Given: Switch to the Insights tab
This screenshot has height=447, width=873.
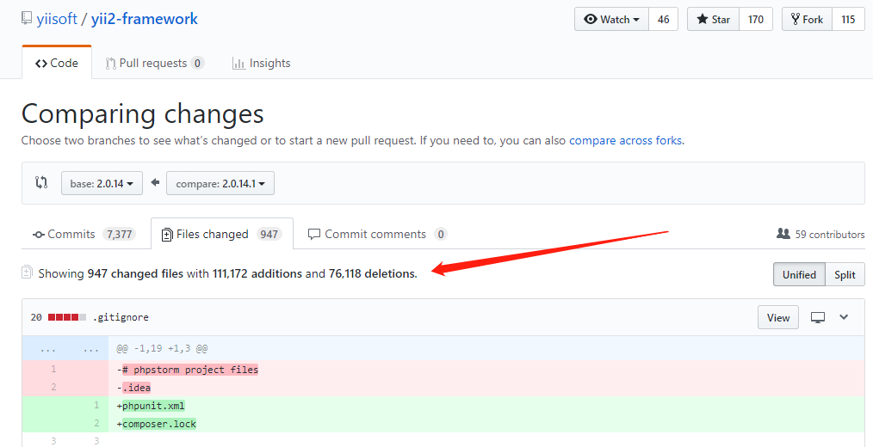Looking at the screenshot, I should tap(261, 63).
